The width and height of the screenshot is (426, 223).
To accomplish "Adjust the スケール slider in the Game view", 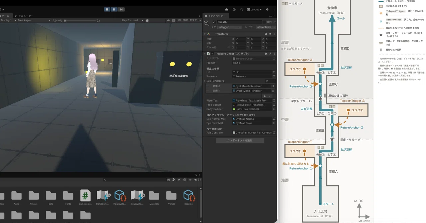I will (80, 20).
